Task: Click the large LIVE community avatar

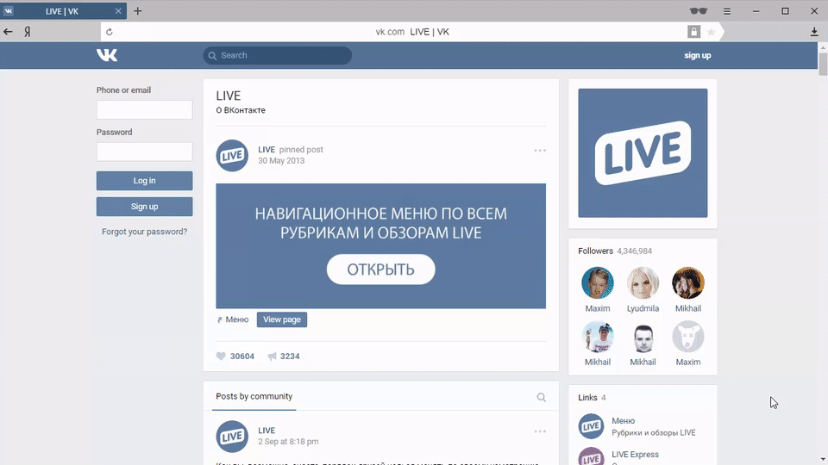Action: click(x=643, y=153)
